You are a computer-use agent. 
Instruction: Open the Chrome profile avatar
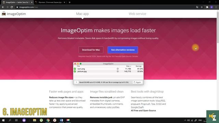[211, 7]
